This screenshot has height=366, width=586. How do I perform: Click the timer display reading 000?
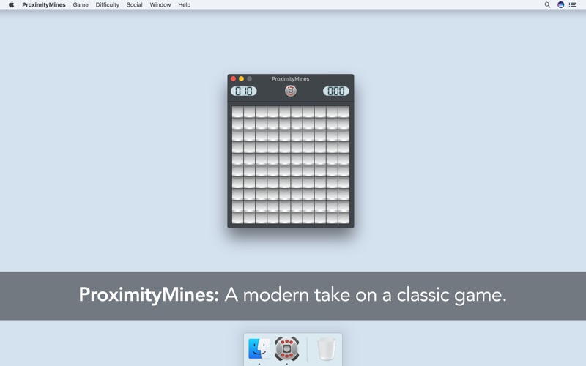coord(336,91)
